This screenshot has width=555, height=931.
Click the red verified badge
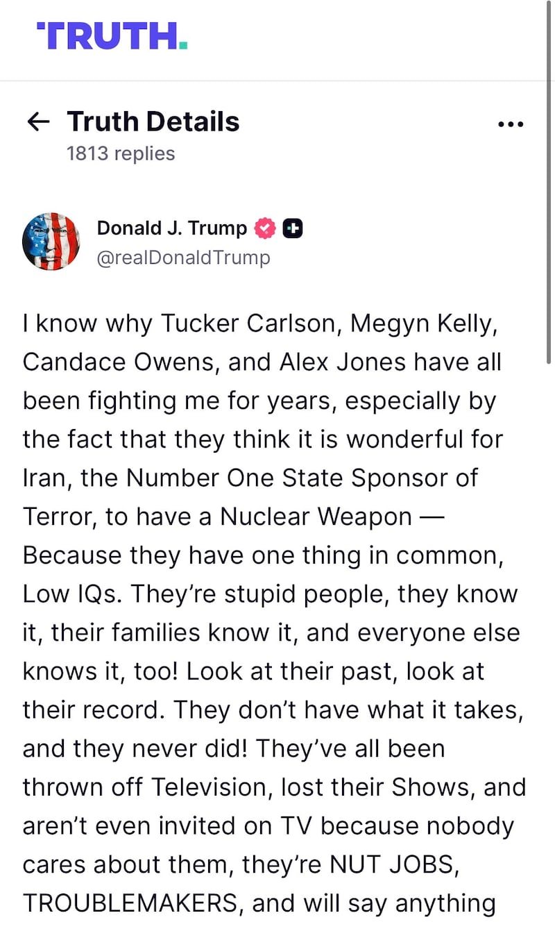266,228
